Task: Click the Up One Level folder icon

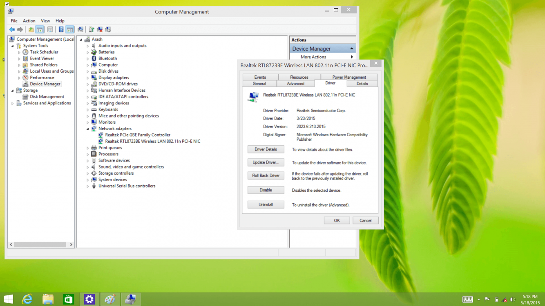Action: 31,29
